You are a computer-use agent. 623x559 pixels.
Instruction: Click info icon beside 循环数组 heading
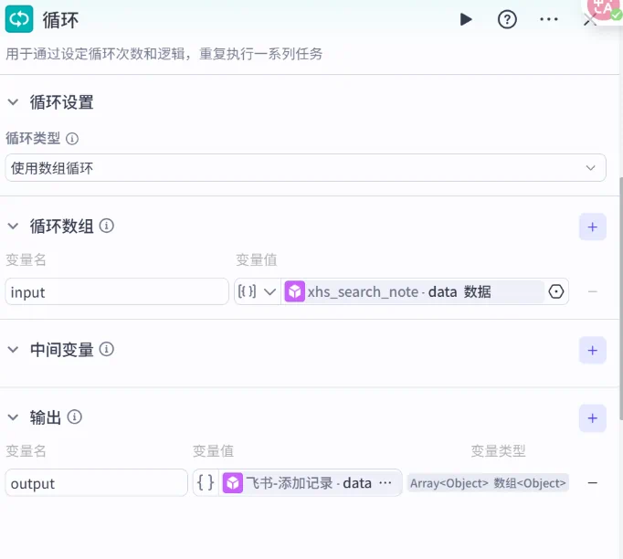pos(106,226)
